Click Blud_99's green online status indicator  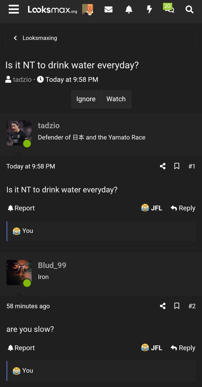[27, 283]
